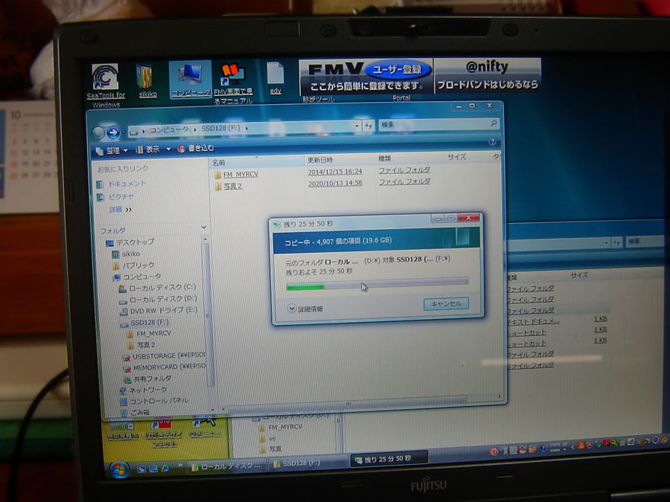670x502 pixels.
Task: Open ドキュメント favorite link
Action: coord(122,184)
